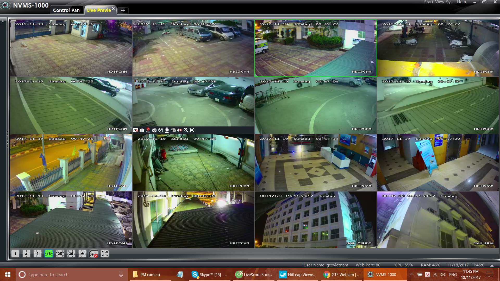Expand the left side panel arrow
500x281 pixels.
click(x=3, y=21)
